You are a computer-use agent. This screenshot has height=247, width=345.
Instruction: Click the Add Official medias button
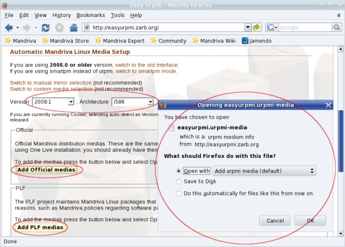point(46,170)
